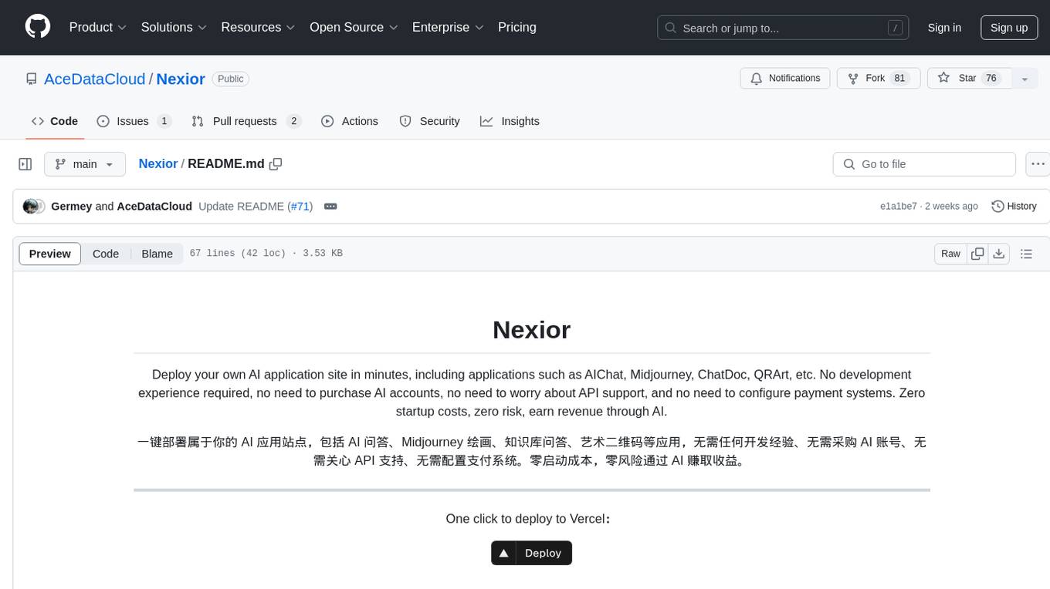Open the Nexior repository link in header
Viewport: 1050px width, 589px height.
pos(181,79)
